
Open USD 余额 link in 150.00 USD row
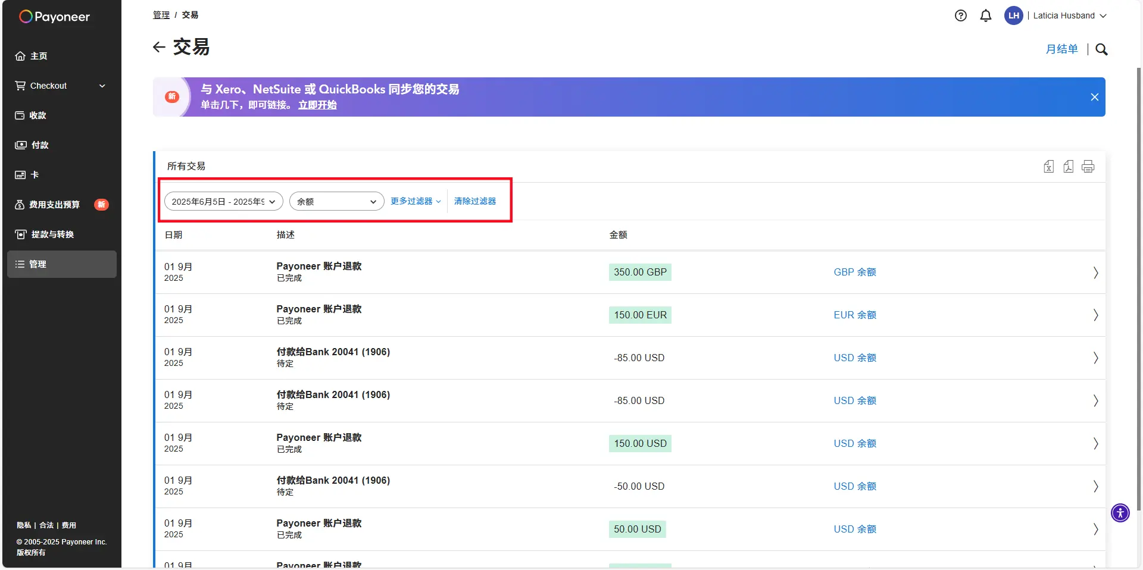point(855,444)
